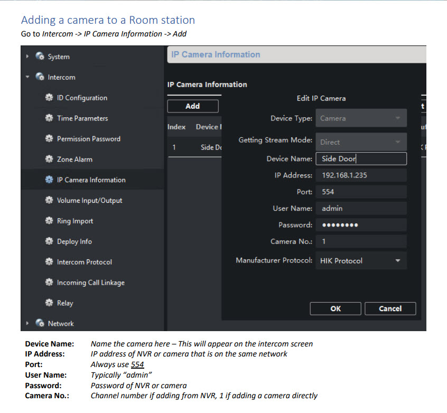Image resolution: width=447 pixels, height=413 pixels.
Task: Open Relay settings
Action: pos(65,303)
